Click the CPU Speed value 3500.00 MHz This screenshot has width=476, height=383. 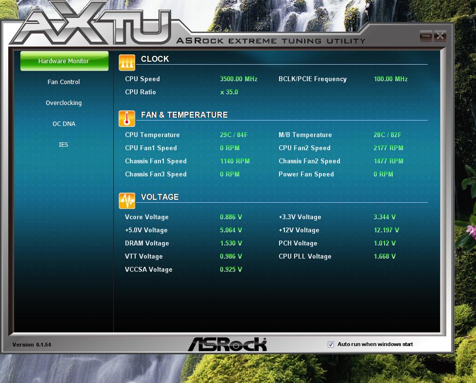click(239, 79)
